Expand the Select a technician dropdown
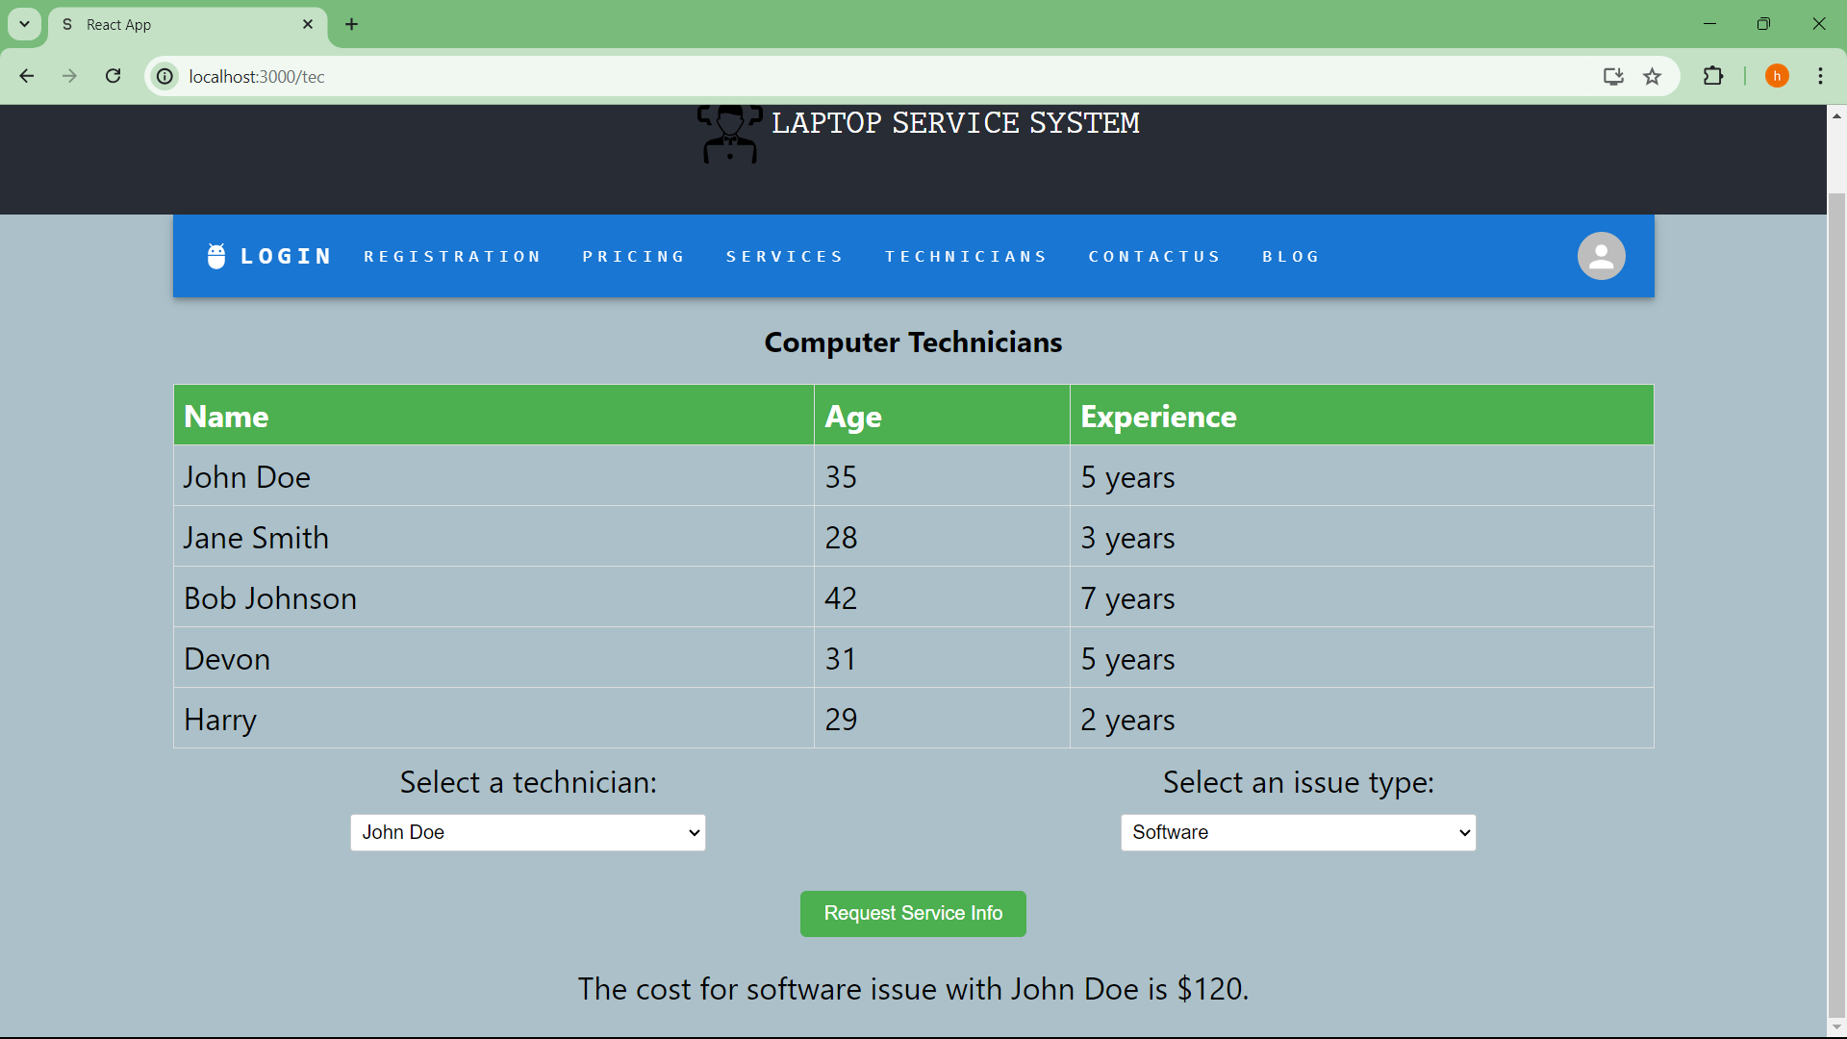 point(528,832)
